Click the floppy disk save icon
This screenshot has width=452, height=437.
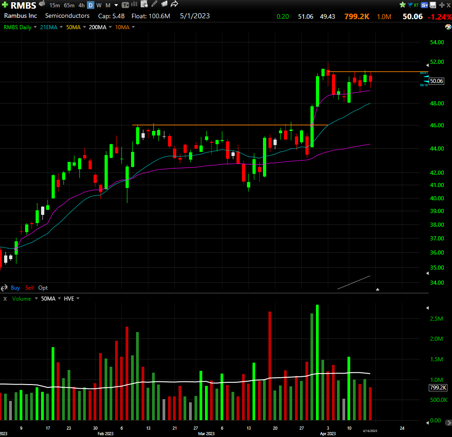click(x=433, y=5)
